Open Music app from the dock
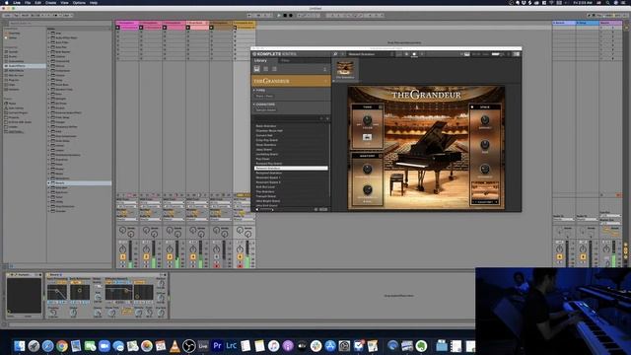The width and height of the screenshot is (631, 355). 274,345
